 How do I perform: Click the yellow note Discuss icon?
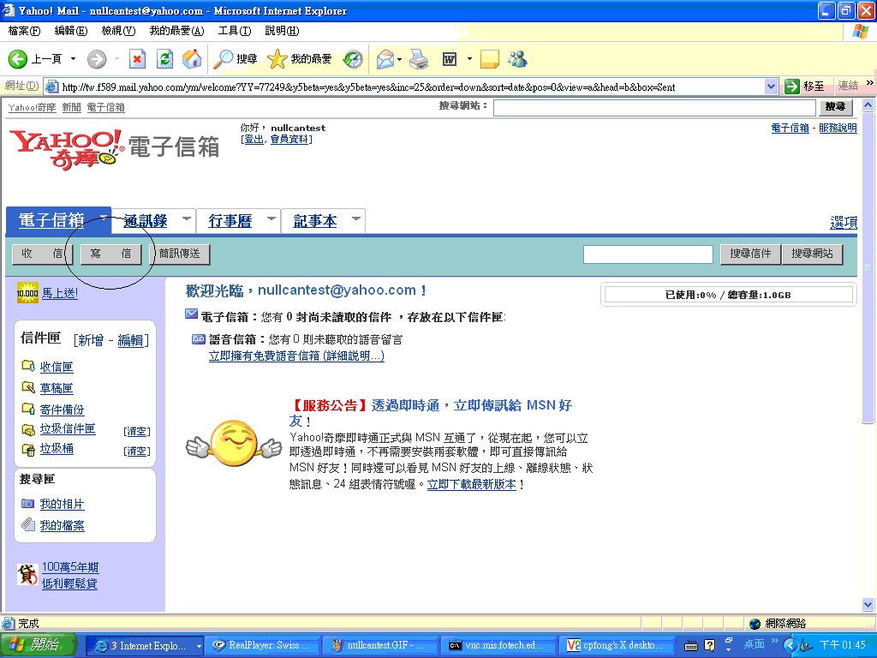point(490,59)
